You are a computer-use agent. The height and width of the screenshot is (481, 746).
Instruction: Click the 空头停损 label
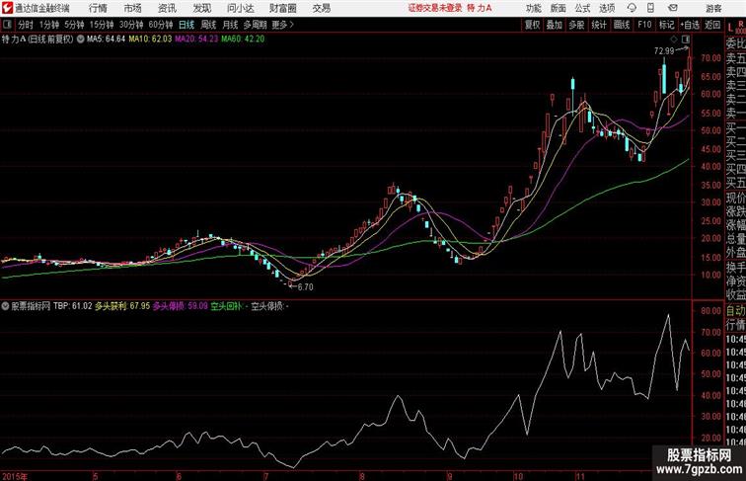(267, 306)
